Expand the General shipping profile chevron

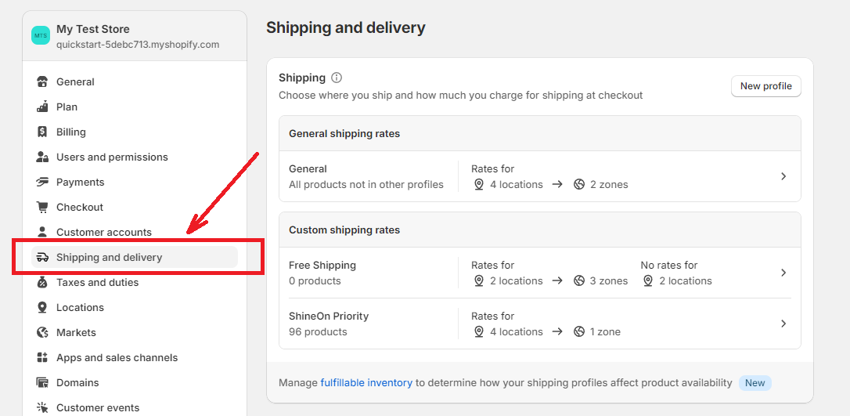point(783,176)
